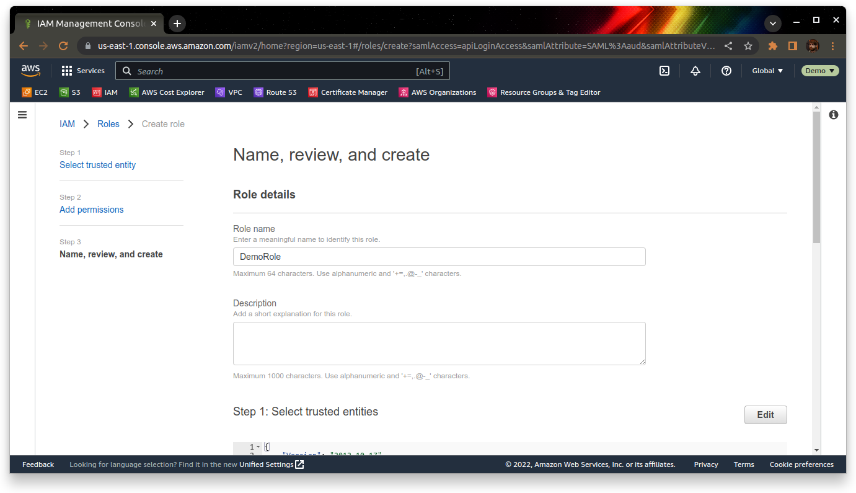Open AWS Organizations shortcut
The width and height of the screenshot is (856, 493).
point(438,92)
